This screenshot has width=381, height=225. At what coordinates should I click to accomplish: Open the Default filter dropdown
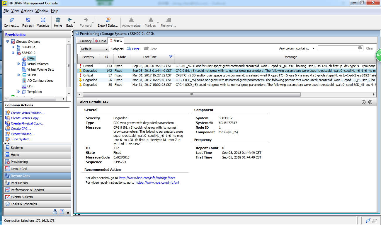94,49
